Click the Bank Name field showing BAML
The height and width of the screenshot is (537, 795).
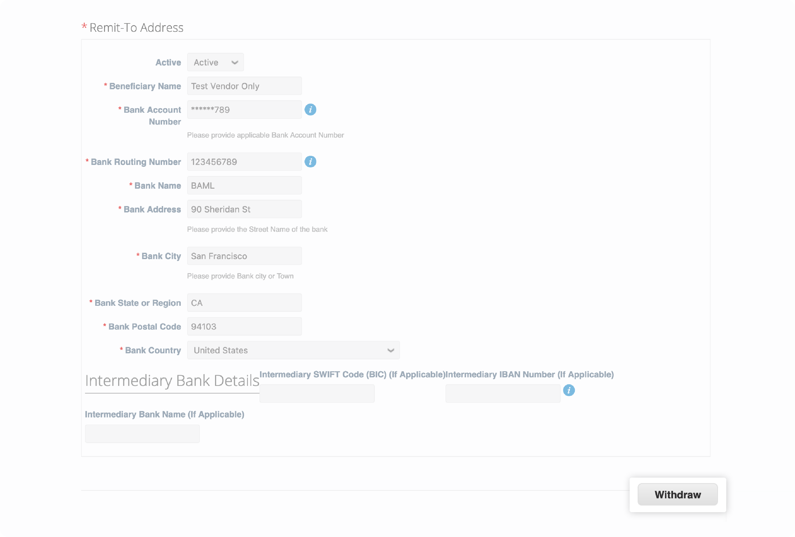point(244,185)
